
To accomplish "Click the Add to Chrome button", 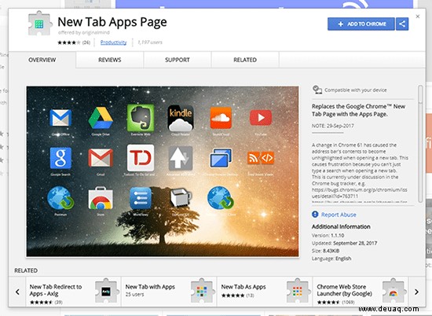I will coord(361,24).
